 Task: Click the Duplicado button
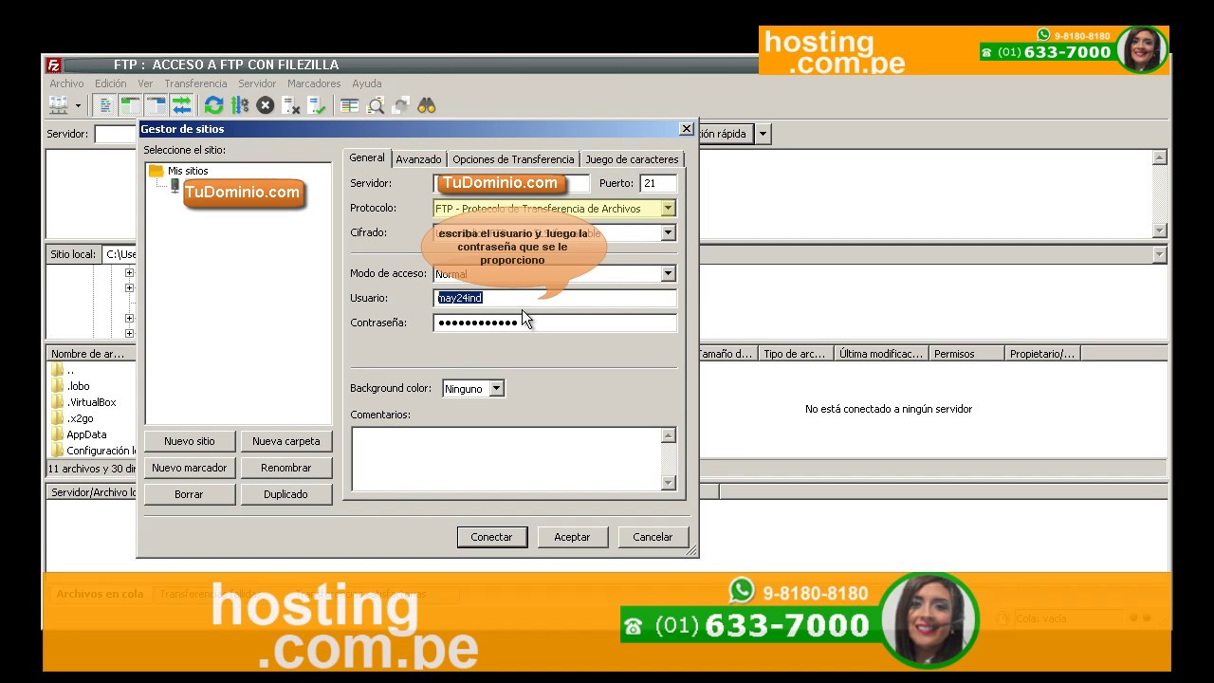point(286,494)
